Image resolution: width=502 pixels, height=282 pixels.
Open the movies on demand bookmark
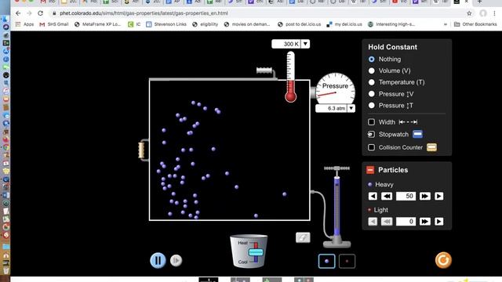pos(247,24)
